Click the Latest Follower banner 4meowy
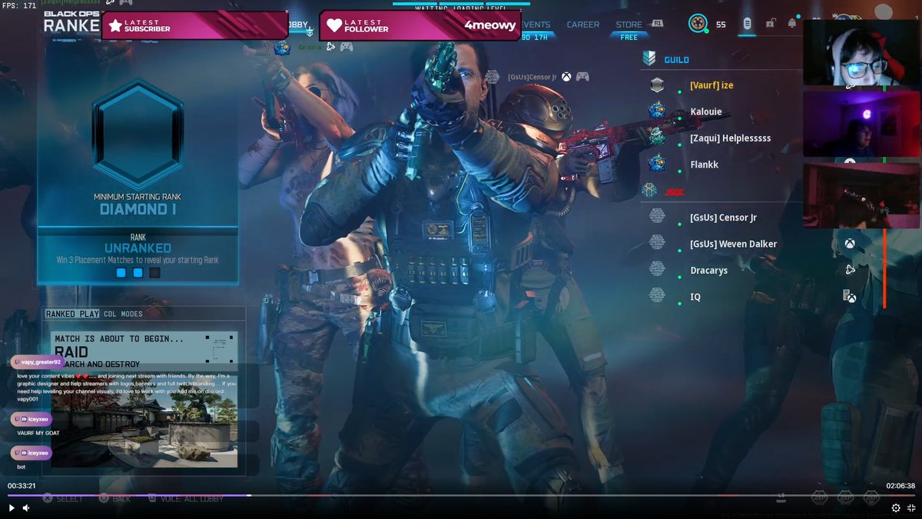922x519 pixels. point(420,25)
